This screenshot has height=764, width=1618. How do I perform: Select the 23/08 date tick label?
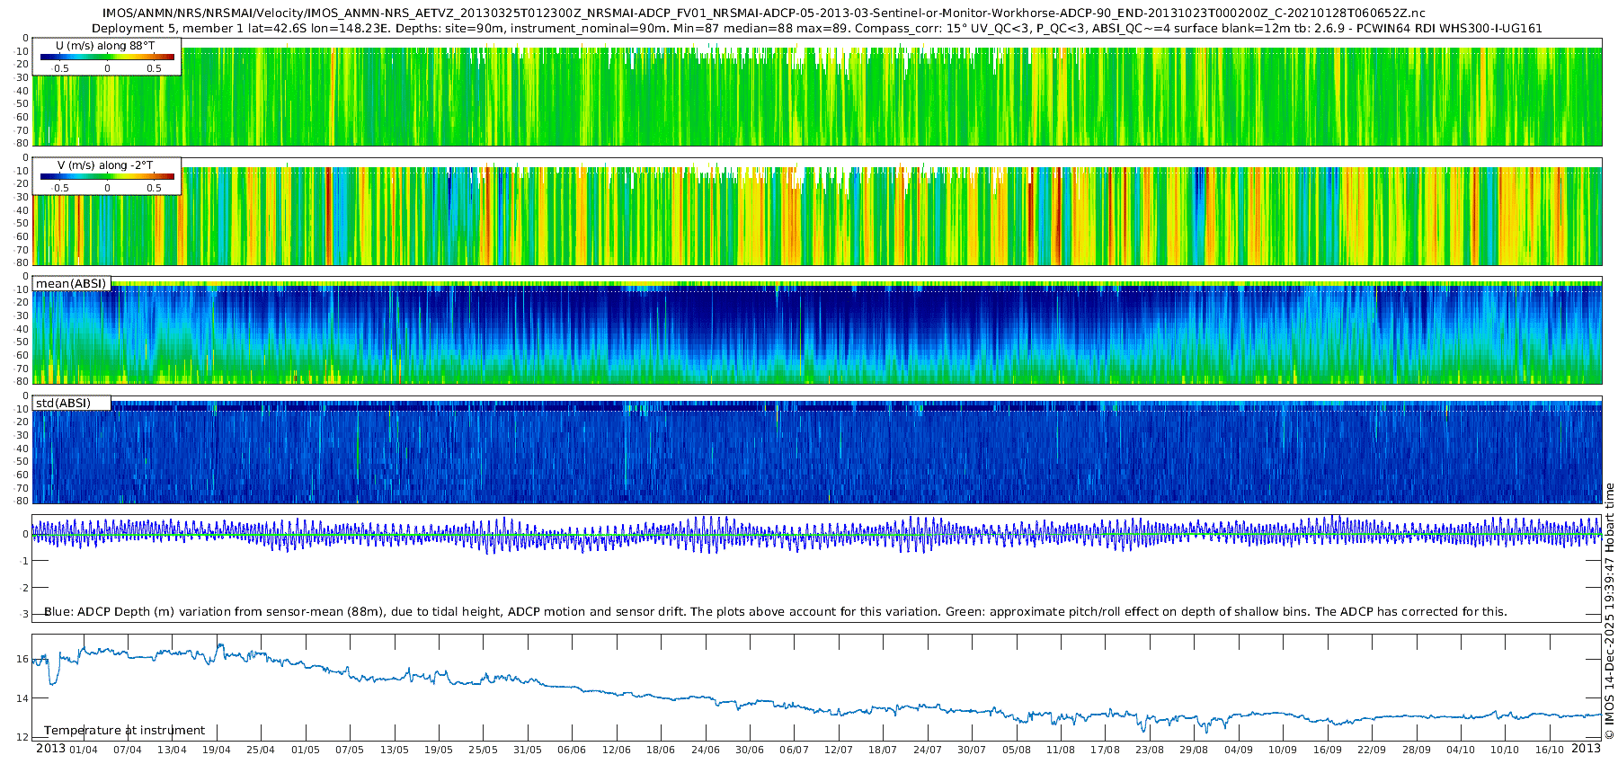tap(1149, 750)
